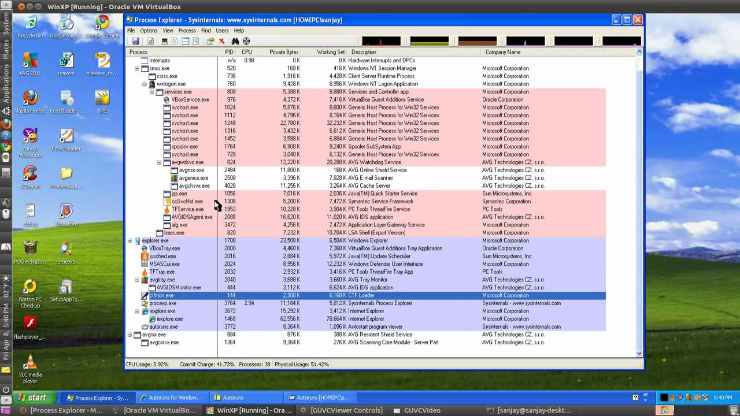This screenshot has width=740, height=416.
Task: Open the Help menu
Action: tap(239, 31)
